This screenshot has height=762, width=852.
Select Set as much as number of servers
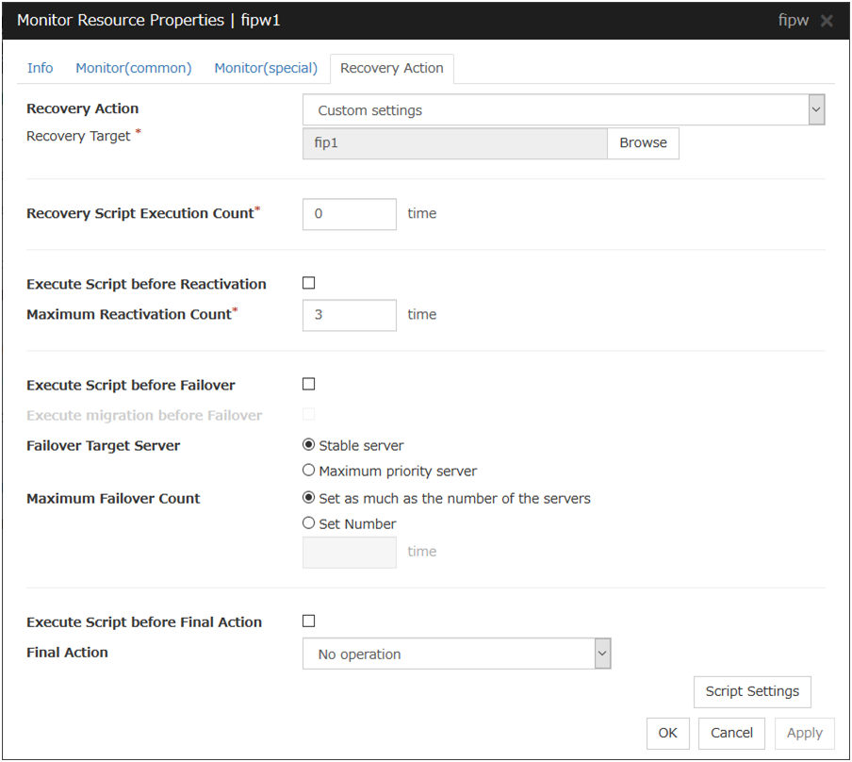308,498
